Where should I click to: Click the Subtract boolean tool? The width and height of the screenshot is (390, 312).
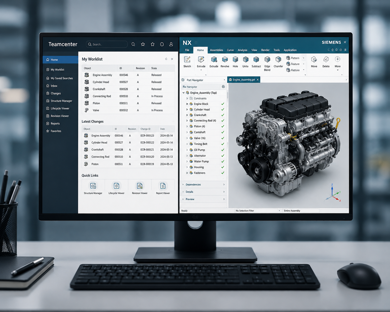tap(256, 62)
